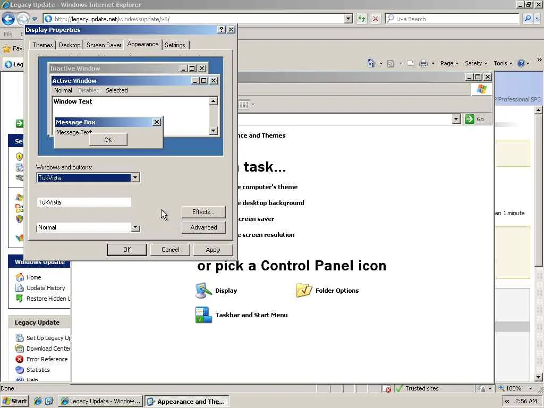Viewport: 544px width, 408px height.
Task: Open the File menu in Internet Explorer
Action: [8, 34]
